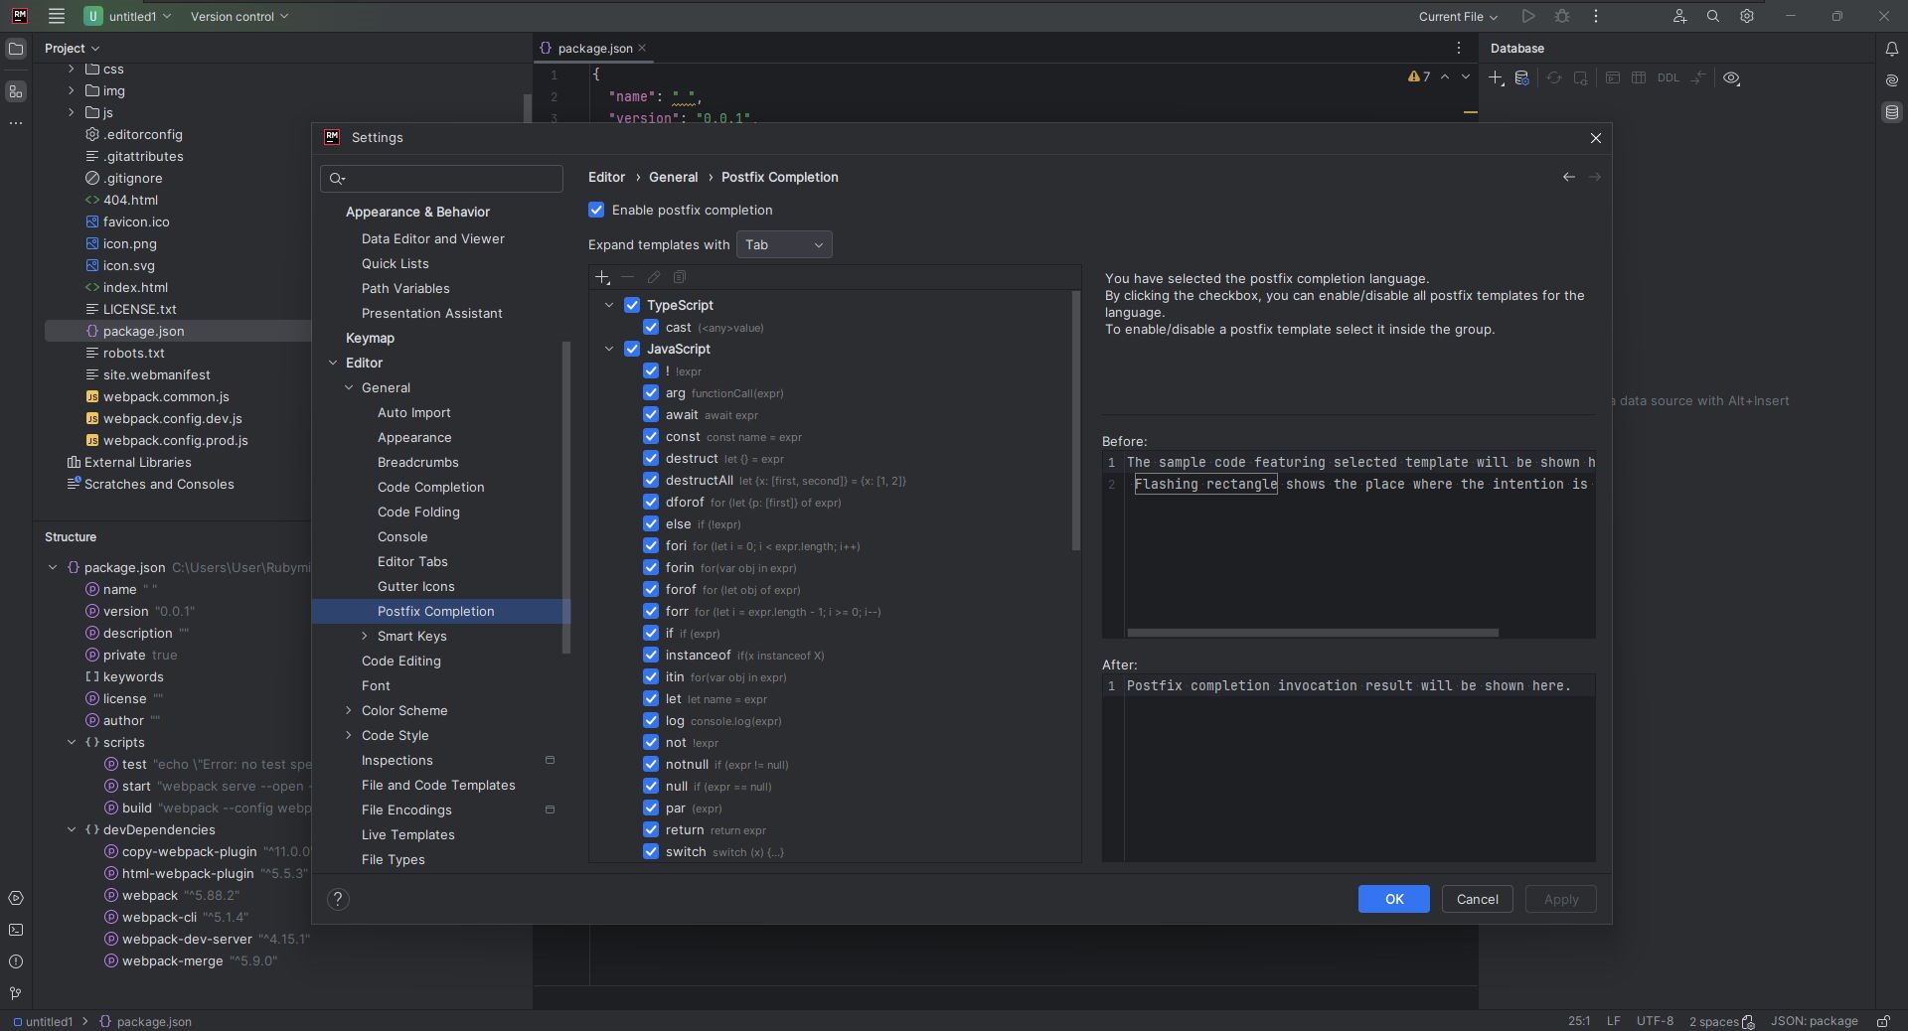Image resolution: width=1908 pixels, height=1031 pixels.
Task: Open the Version control menu
Action: [239, 16]
